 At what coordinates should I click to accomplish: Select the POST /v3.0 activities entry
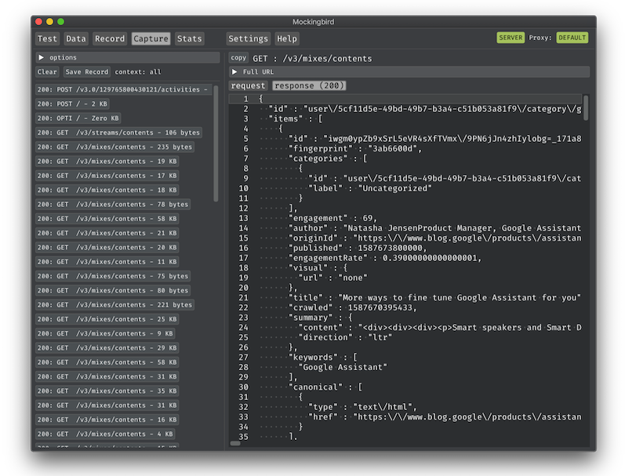coord(123,89)
